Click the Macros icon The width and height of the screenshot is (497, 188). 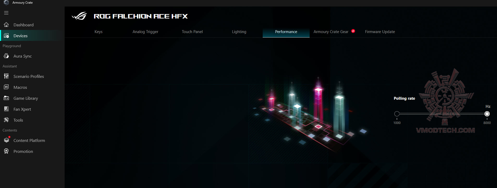[7, 87]
